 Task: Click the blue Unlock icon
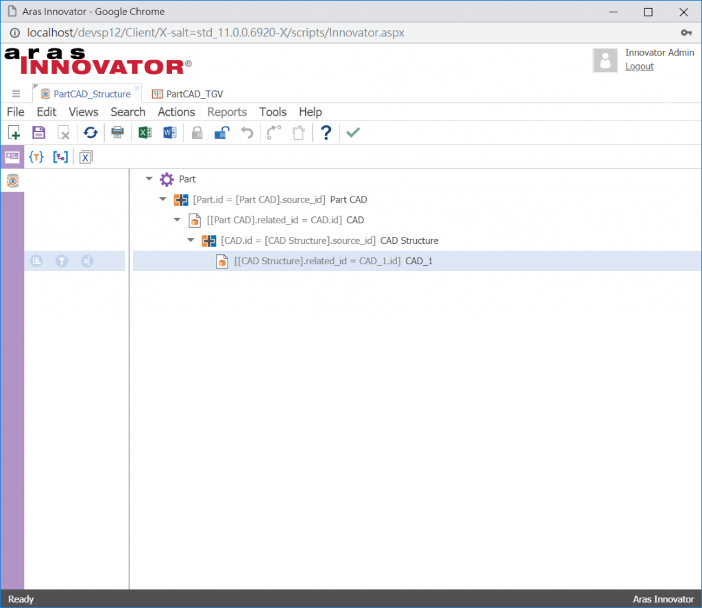[x=221, y=132]
